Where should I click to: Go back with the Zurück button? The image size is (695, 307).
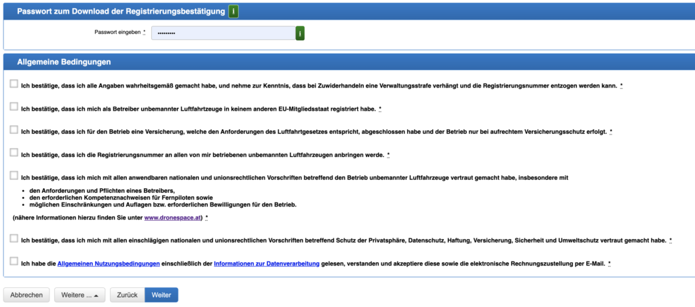[x=127, y=295]
